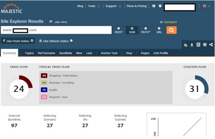Image resolution: width=215 pixels, height=139 pixels.
Task: Click into the site URL search field
Action: click(x=56, y=30)
